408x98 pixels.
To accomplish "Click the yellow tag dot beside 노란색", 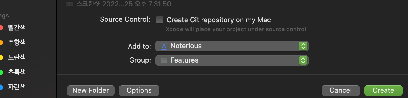I will (1, 57).
